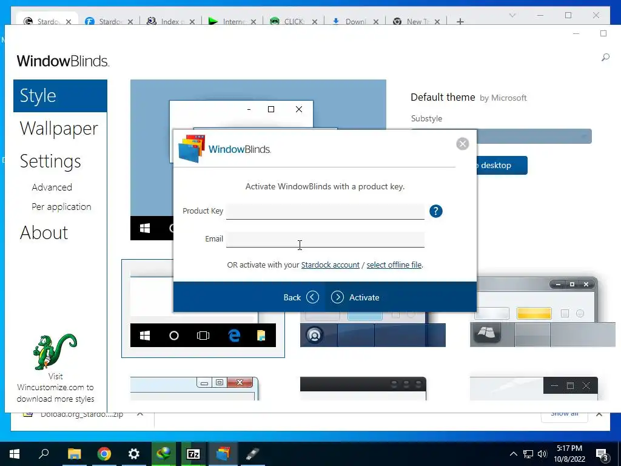The height and width of the screenshot is (466, 621).
Task: Expand the Substyle dropdown
Action: tap(534, 137)
